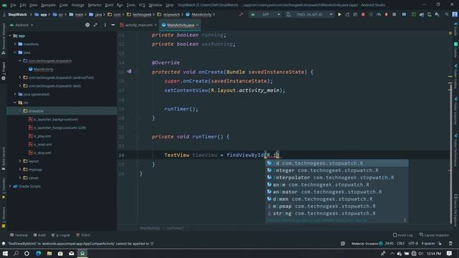Image resolution: width=459 pixels, height=258 pixels.
Task: Open the Windows notification center icon
Action: click(450, 253)
